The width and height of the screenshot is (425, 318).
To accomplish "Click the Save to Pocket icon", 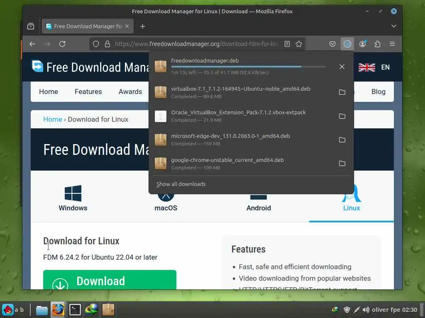I will pos(332,44).
